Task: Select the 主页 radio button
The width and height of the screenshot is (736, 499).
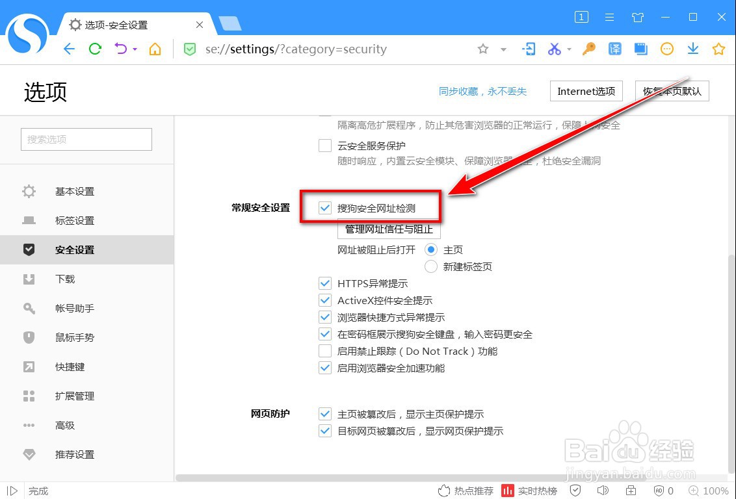Action: (x=431, y=249)
